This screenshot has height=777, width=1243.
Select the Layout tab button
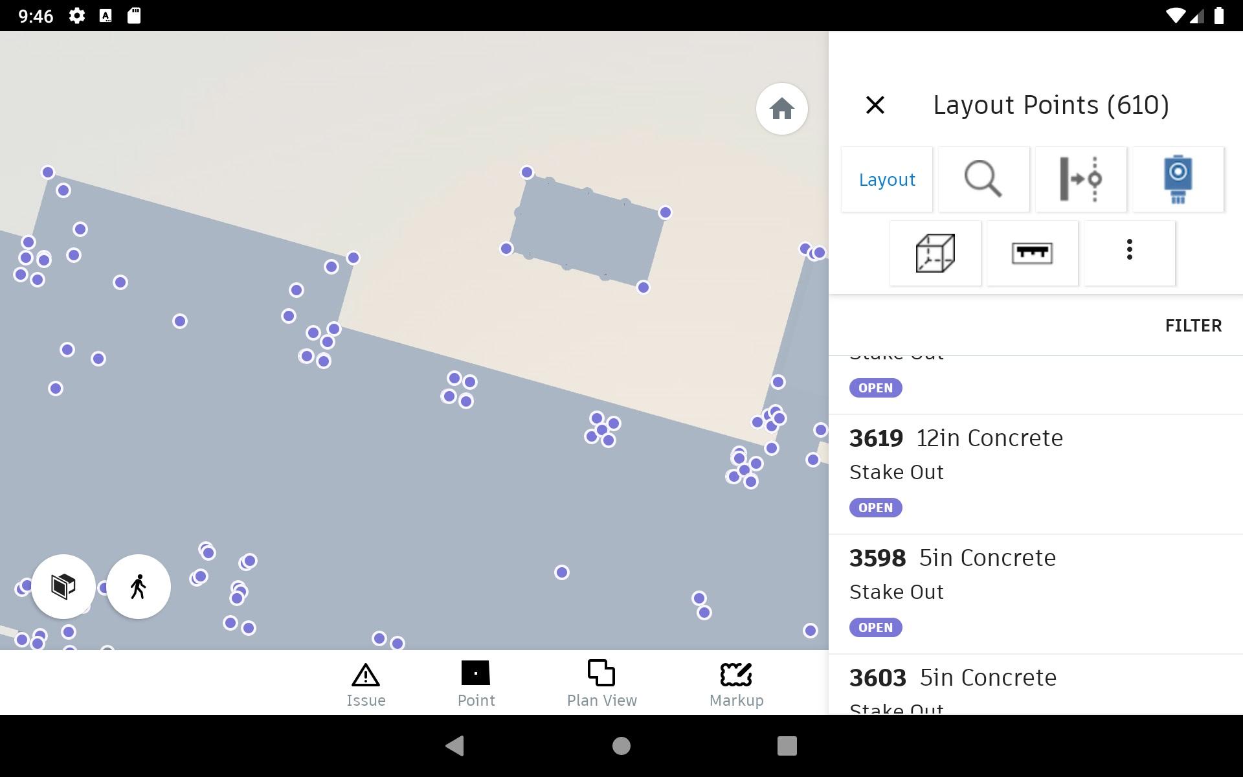pyautogui.click(x=887, y=179)
